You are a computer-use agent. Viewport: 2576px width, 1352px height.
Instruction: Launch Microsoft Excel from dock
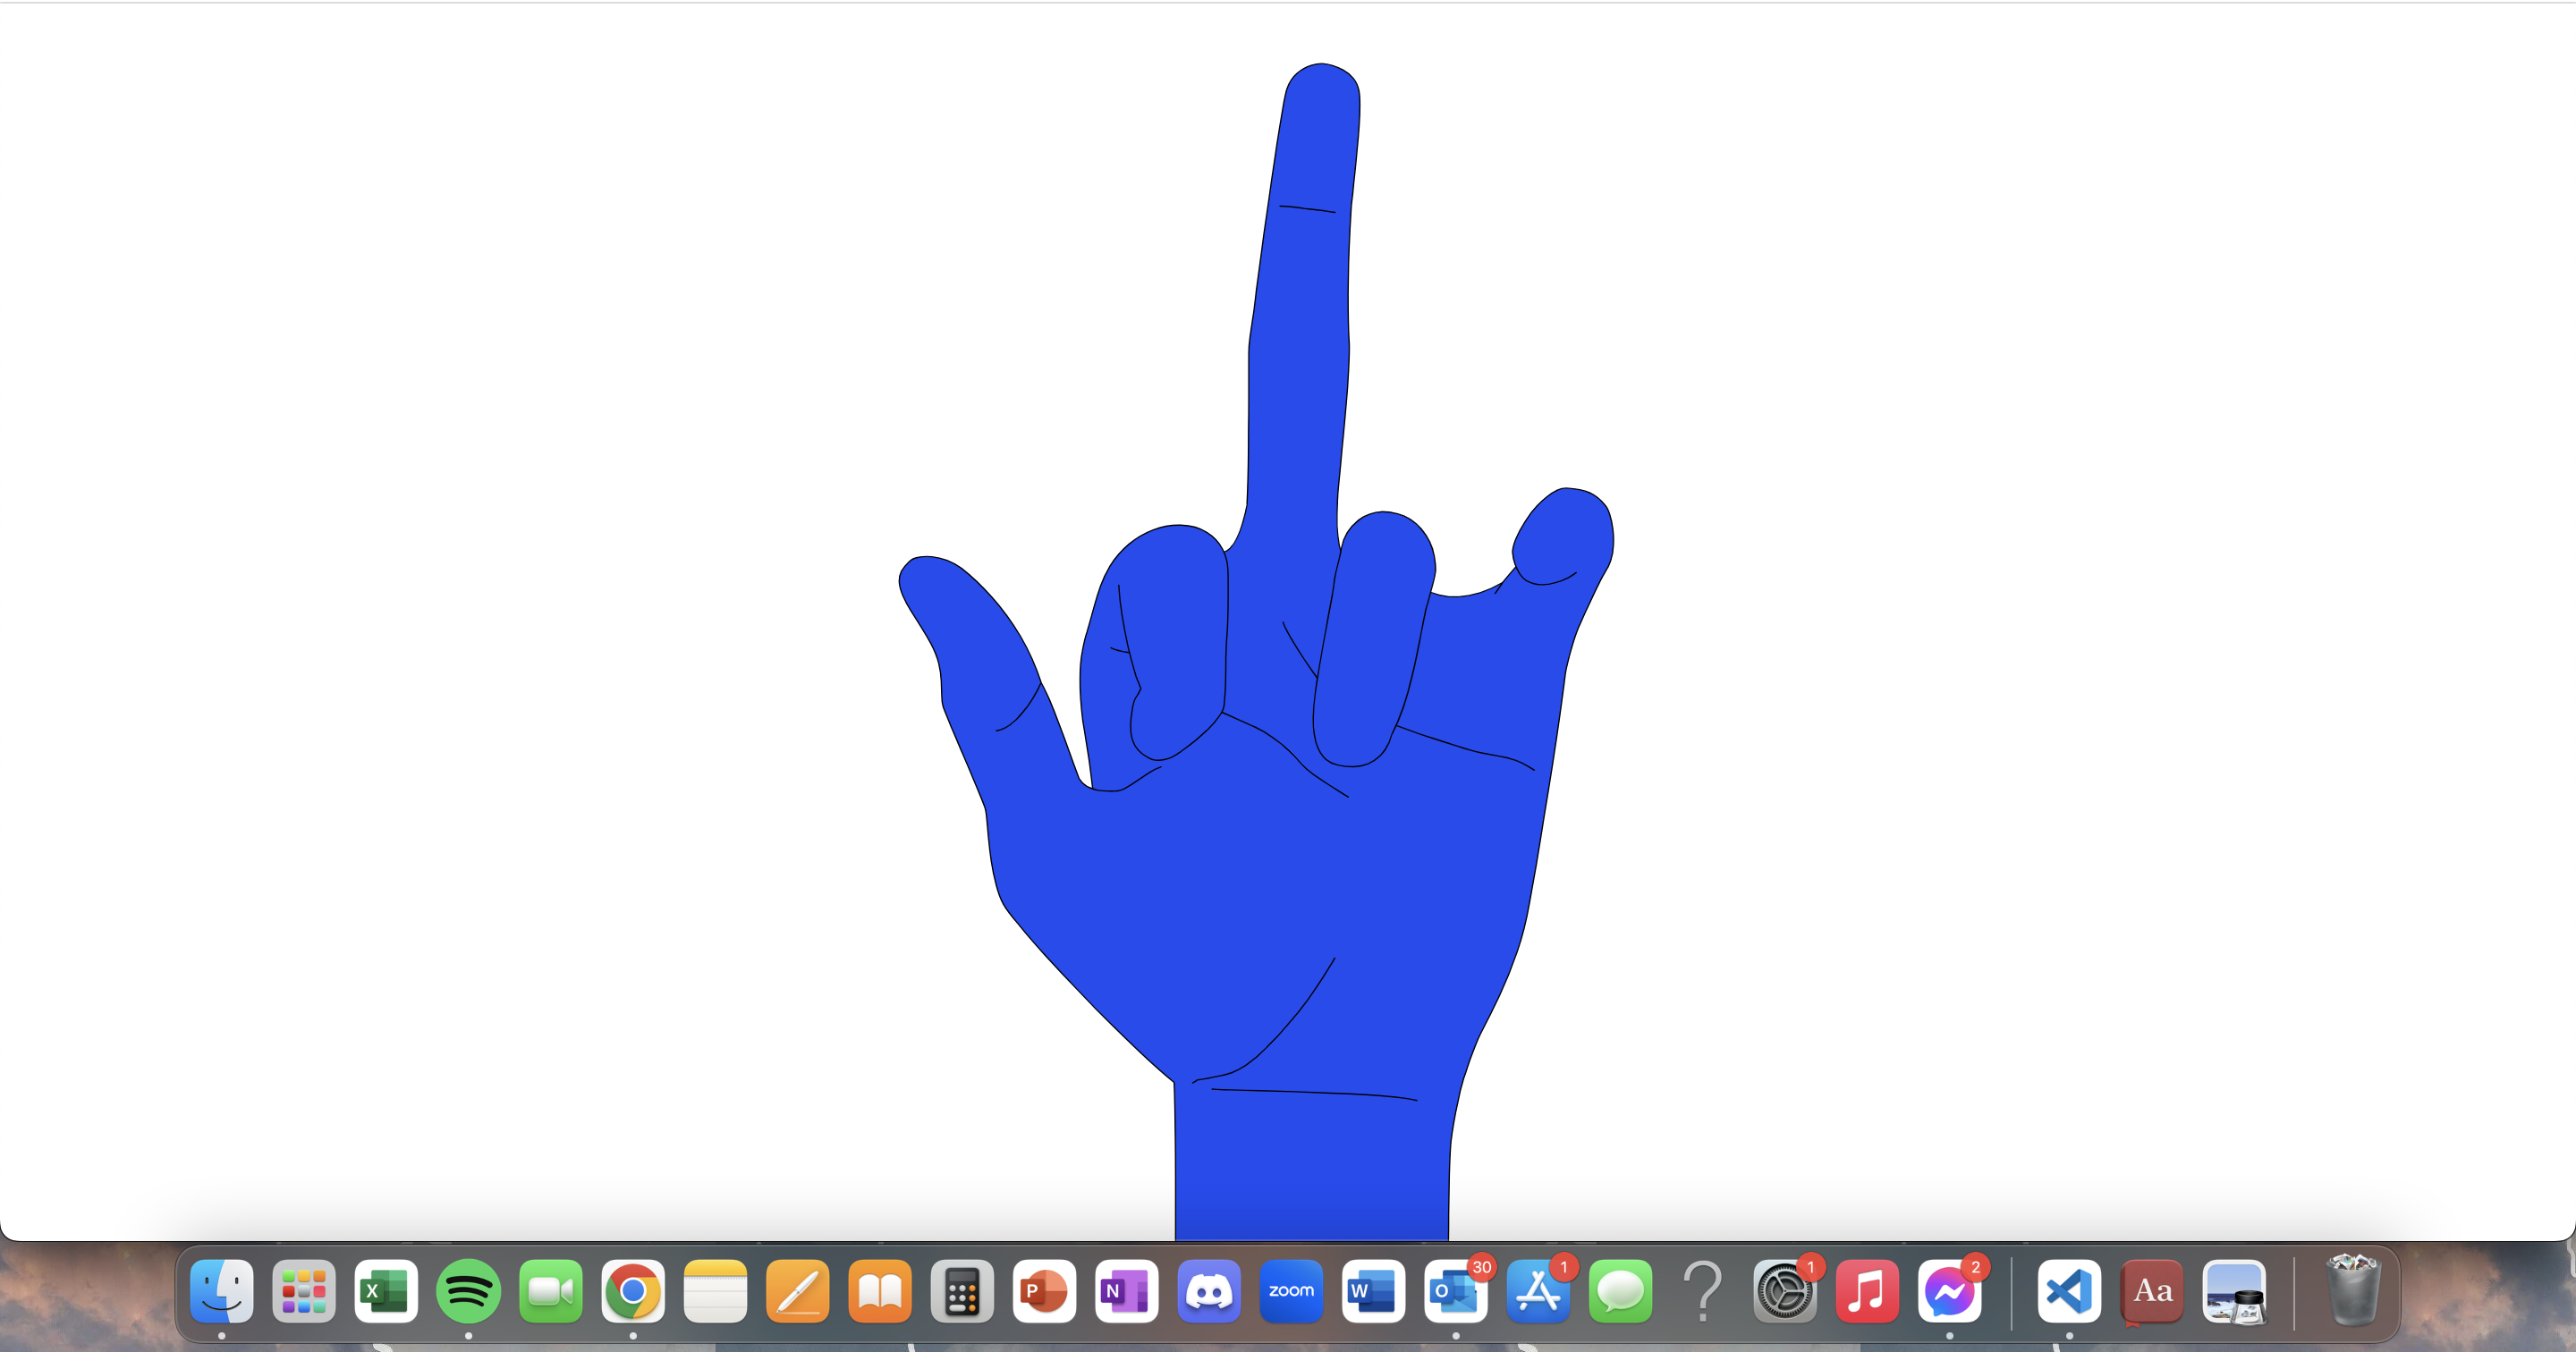point(386,1291)
